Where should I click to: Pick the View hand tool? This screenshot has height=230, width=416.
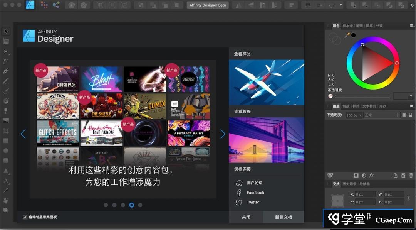6,200
